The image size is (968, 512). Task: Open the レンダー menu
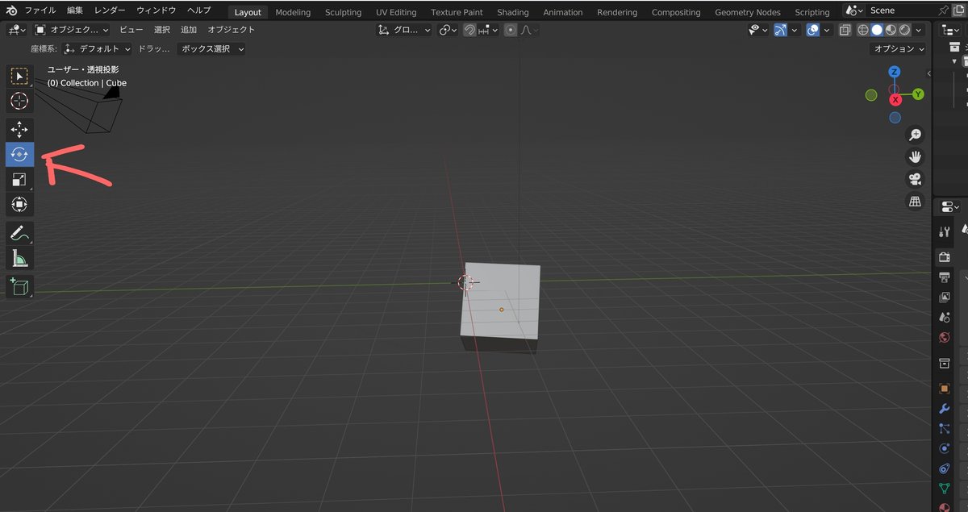click(x=110, y=10)
